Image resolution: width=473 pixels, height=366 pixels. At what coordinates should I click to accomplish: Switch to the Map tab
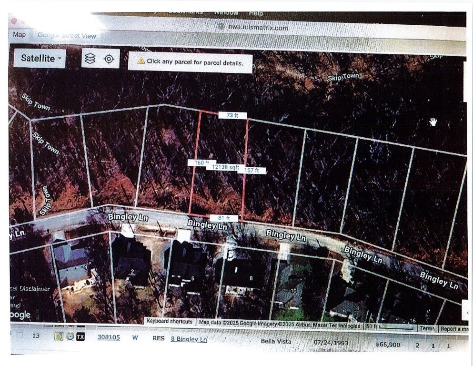[x=19, y=35]
